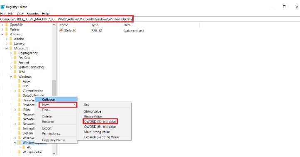
Task: Select DWORD (32-bit) Value
Action: (x=100, y=122)
